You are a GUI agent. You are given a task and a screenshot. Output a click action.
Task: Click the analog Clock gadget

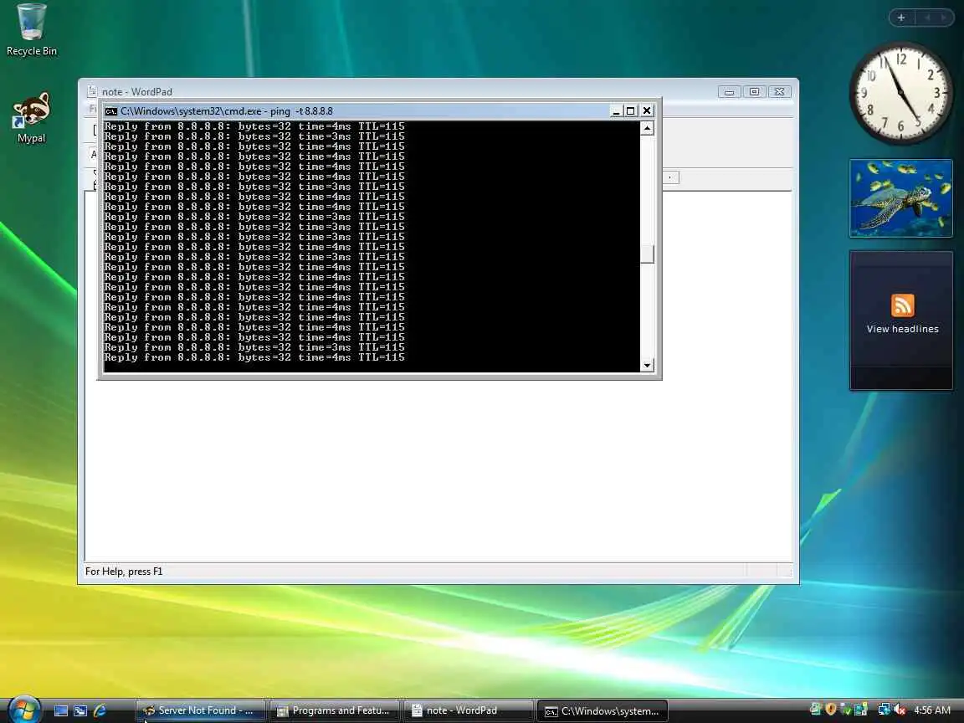coord(901,94)
